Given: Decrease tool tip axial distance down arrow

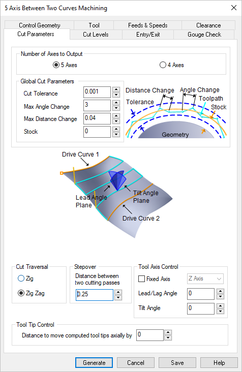Looking at the screenshot, I should pyautogui.click(x=168, y=338).
